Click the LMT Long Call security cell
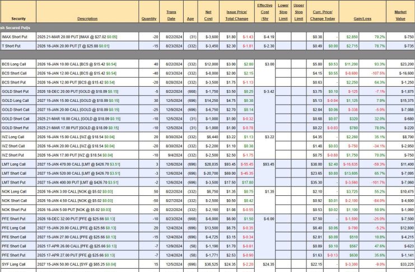 14,165
